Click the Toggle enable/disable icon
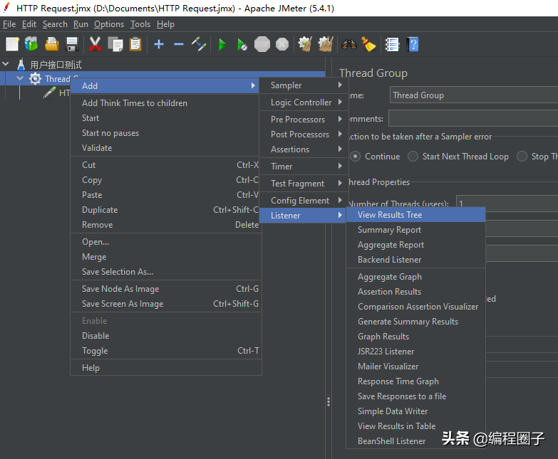 199,44
